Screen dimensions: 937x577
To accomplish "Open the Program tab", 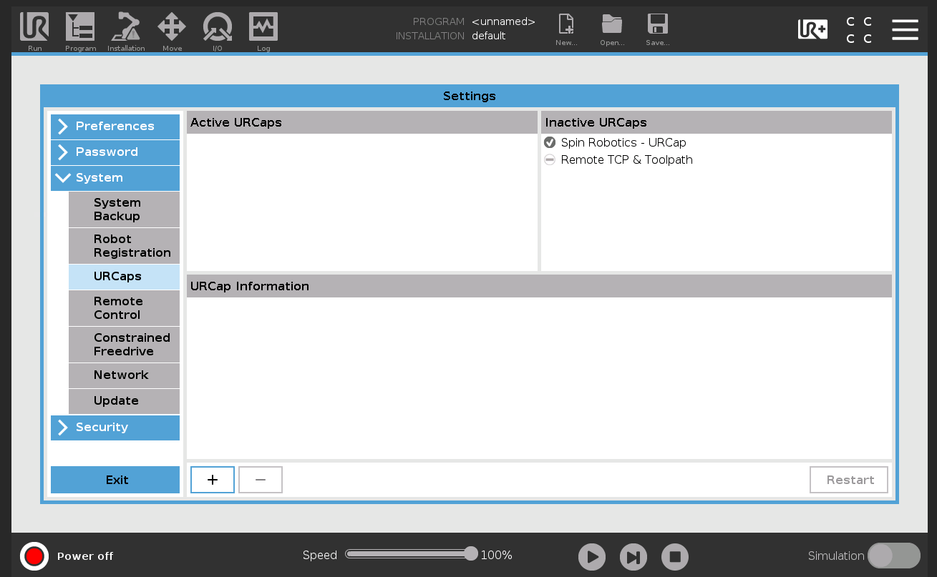I will pos(80,32).
